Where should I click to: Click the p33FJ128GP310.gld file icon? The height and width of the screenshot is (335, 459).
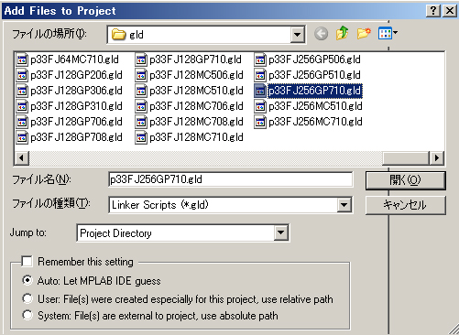(22, 106)
